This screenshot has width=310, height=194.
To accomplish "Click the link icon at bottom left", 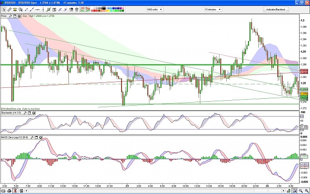I will tap(3, 191).
